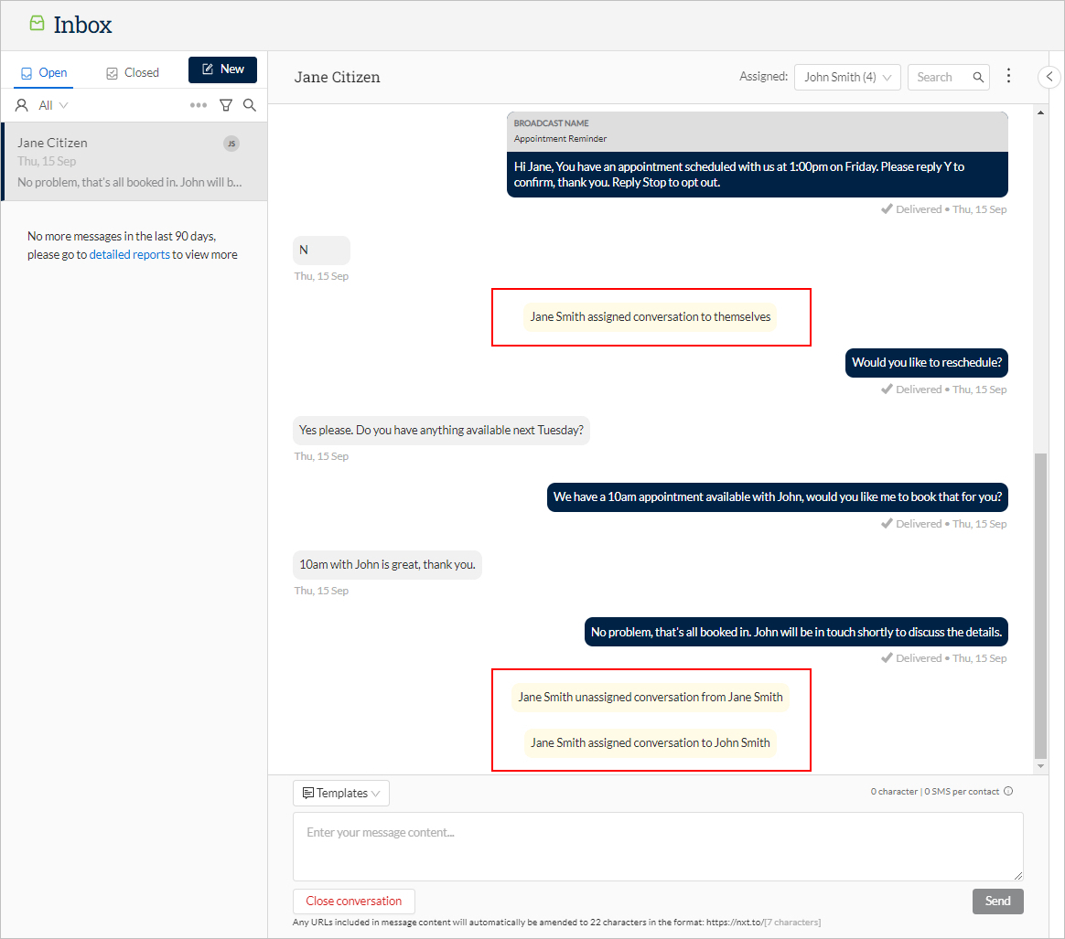Click the Close conversation button
The image size is (1065, 939).
click(353, 901)
